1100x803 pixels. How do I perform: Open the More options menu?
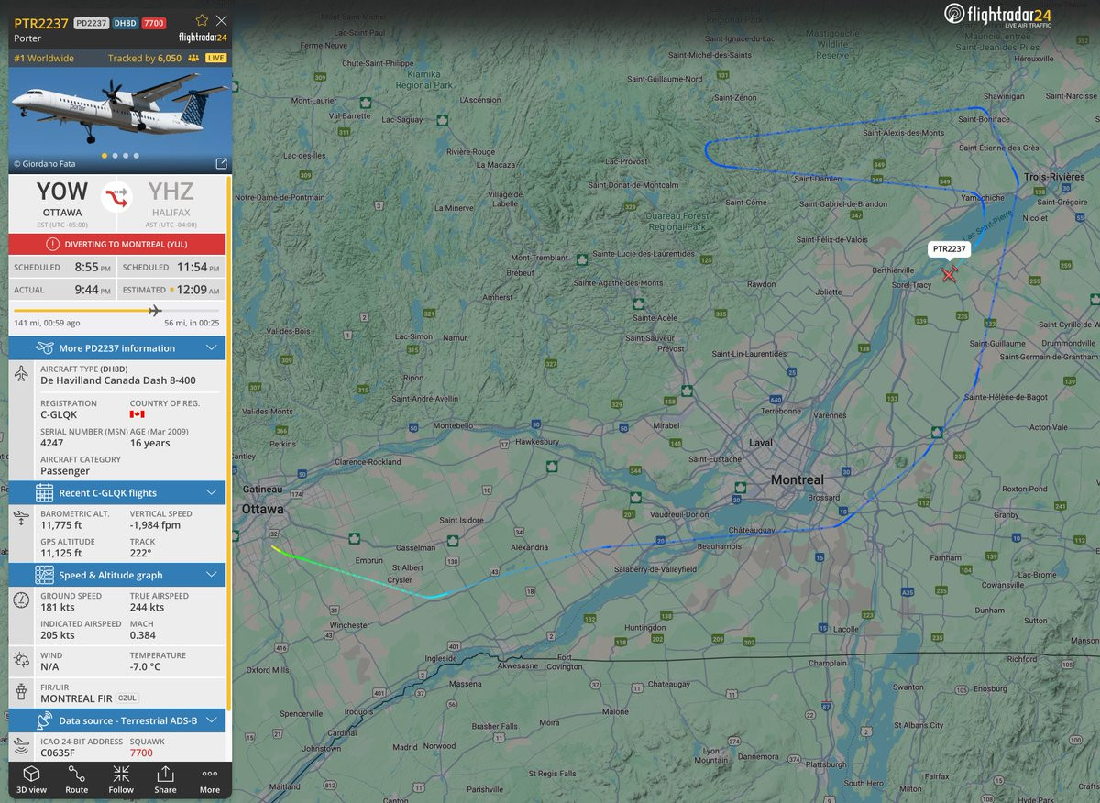(210, 779)
